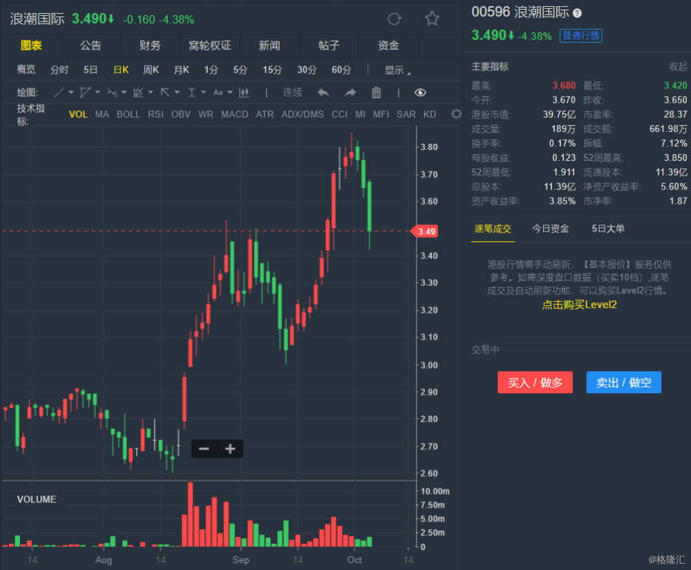Click the 卖出 / 做空 button
Screen dimensions: 691x570
[623, 382]
